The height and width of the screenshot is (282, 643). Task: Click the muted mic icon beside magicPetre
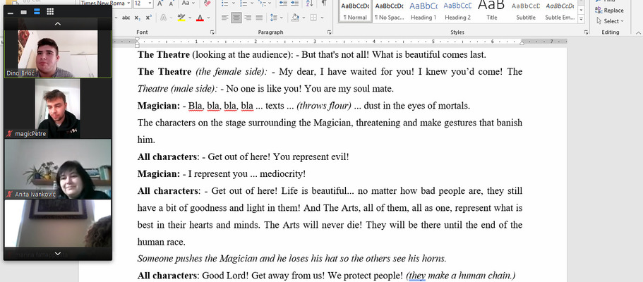point(9,134)
